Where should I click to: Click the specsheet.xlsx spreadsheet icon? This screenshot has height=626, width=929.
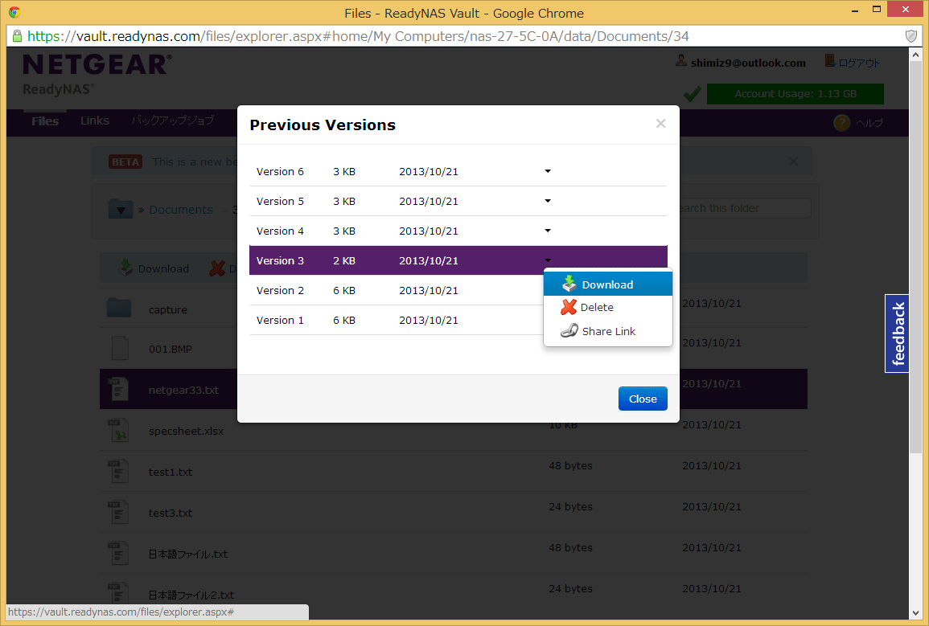click(x=119, y=431)
